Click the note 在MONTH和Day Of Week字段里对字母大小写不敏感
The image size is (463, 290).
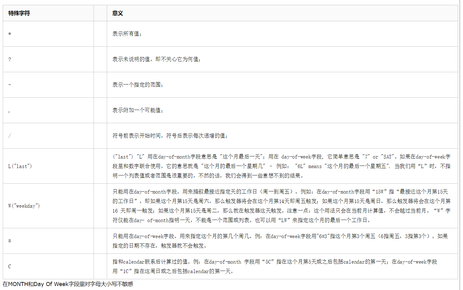[68, 284]
